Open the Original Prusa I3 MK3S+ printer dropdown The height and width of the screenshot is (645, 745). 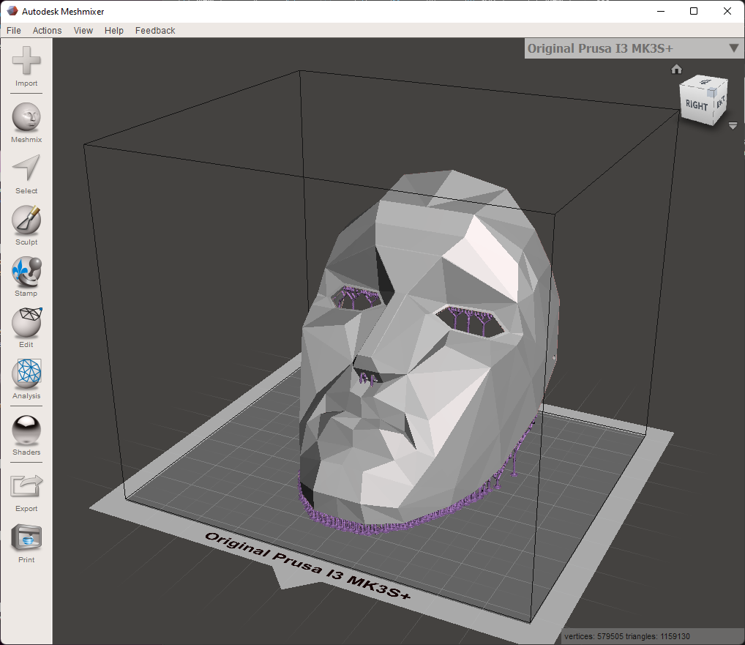point(733,48)
